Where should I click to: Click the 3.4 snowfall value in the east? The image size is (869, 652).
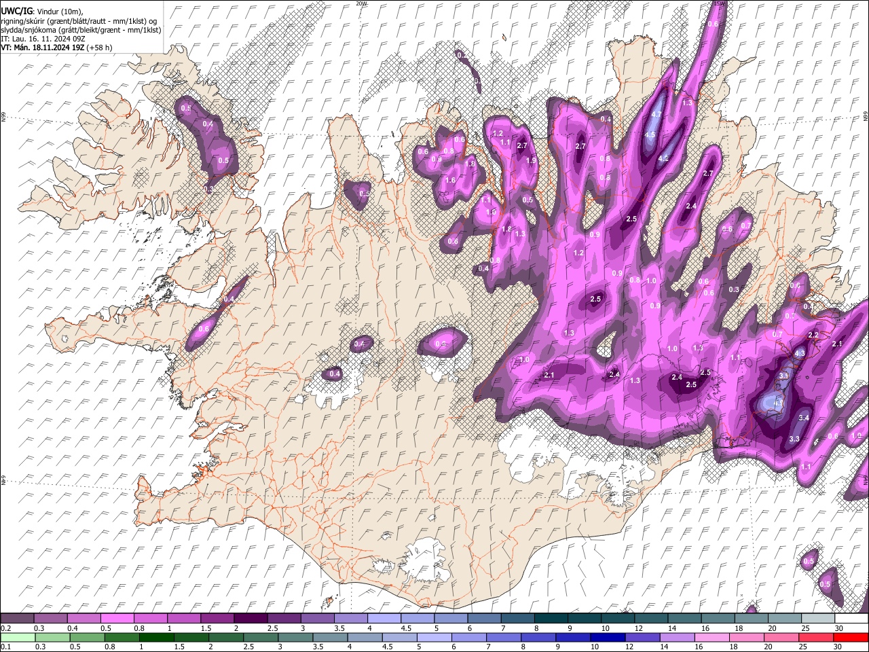coord(805,418)
